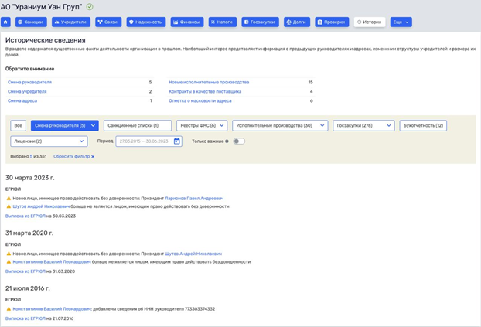Expand Госзакупки (278) dropdown
481x327 pixels.
363,125
